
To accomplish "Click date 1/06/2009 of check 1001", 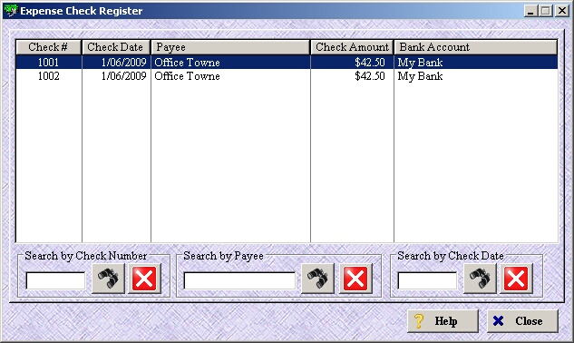I will (124, 63).
